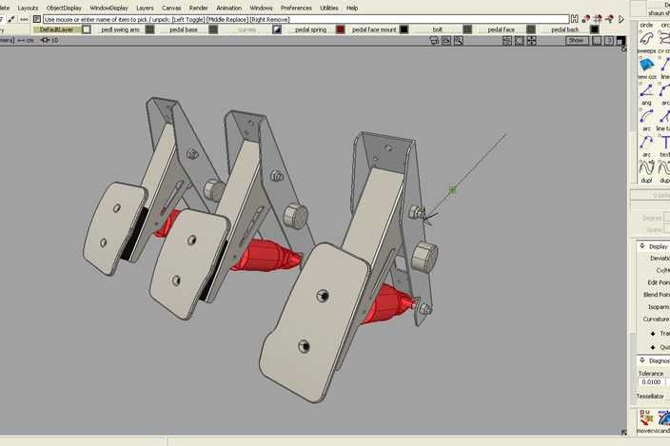Click the pedal base layer swatch
Image resolution: width=670 pixels, height=446 pixels.
pyautogui.click(x=213, y=29)
